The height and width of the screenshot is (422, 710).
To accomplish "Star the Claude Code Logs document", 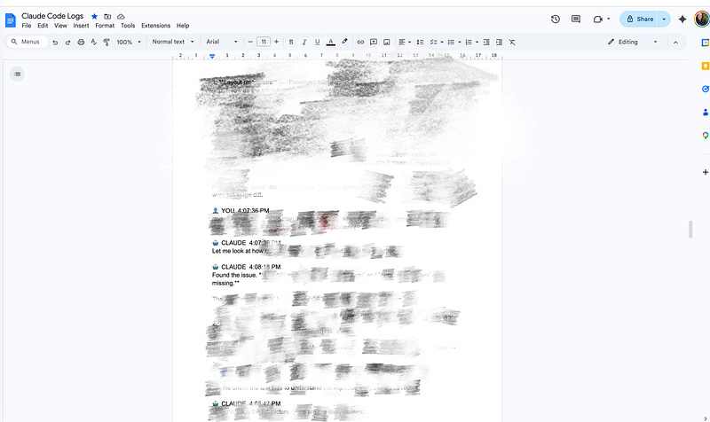I will [94, 16].
